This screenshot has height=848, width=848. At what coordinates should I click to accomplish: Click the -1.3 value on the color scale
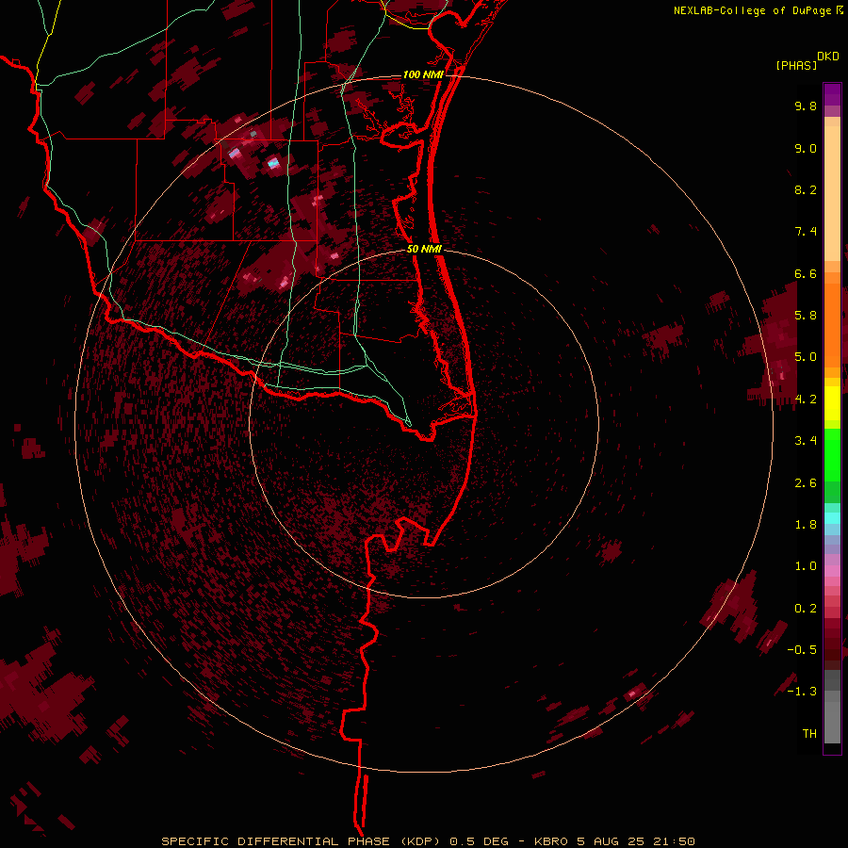[x=802, y=692]
